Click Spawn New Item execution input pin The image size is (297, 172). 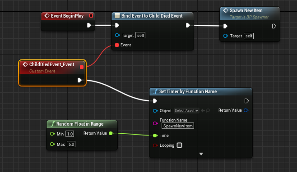tap(225, 26)
